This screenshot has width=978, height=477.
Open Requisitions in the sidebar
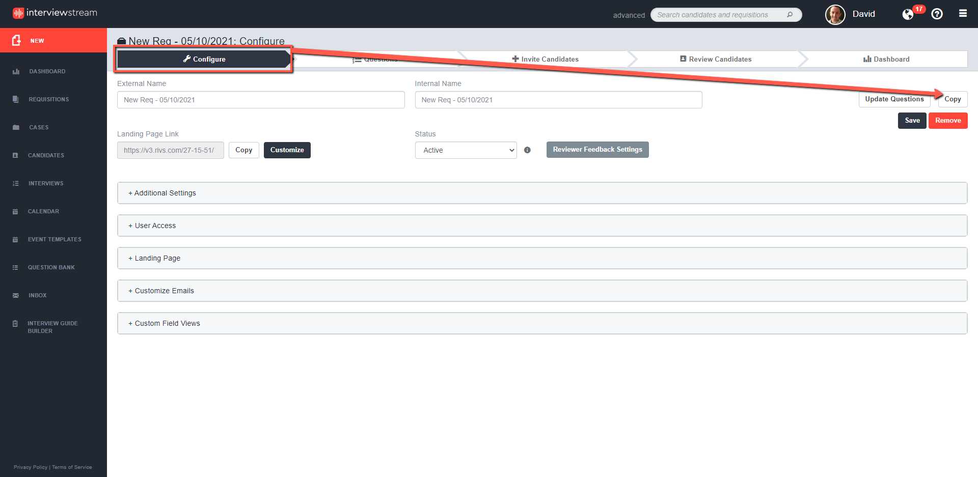[x=49, y=99]
